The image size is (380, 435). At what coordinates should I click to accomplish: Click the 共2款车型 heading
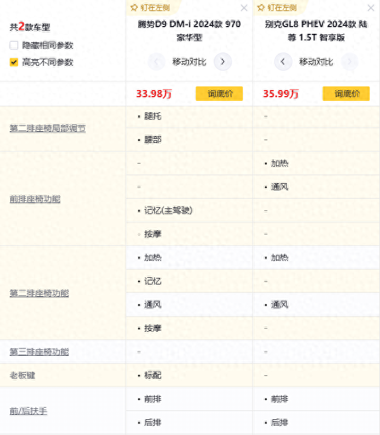click(x=30, y=27)
